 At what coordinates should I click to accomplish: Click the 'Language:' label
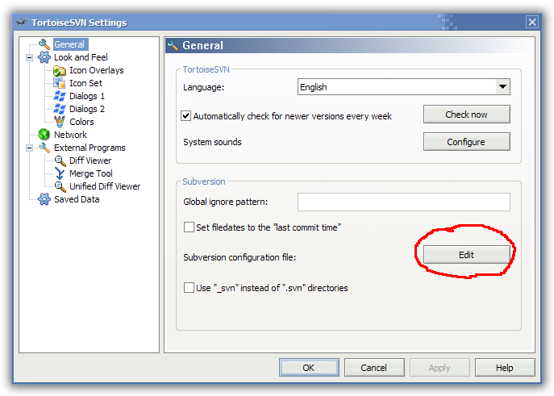click(203, 87)
